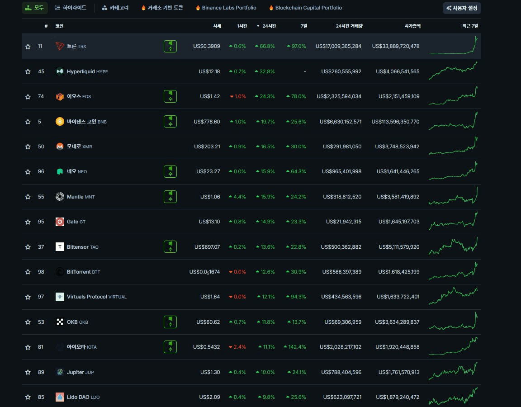Click the 매수 buy button for IOTA
This screenshot has height=407, width=521.
click(170, 347)
